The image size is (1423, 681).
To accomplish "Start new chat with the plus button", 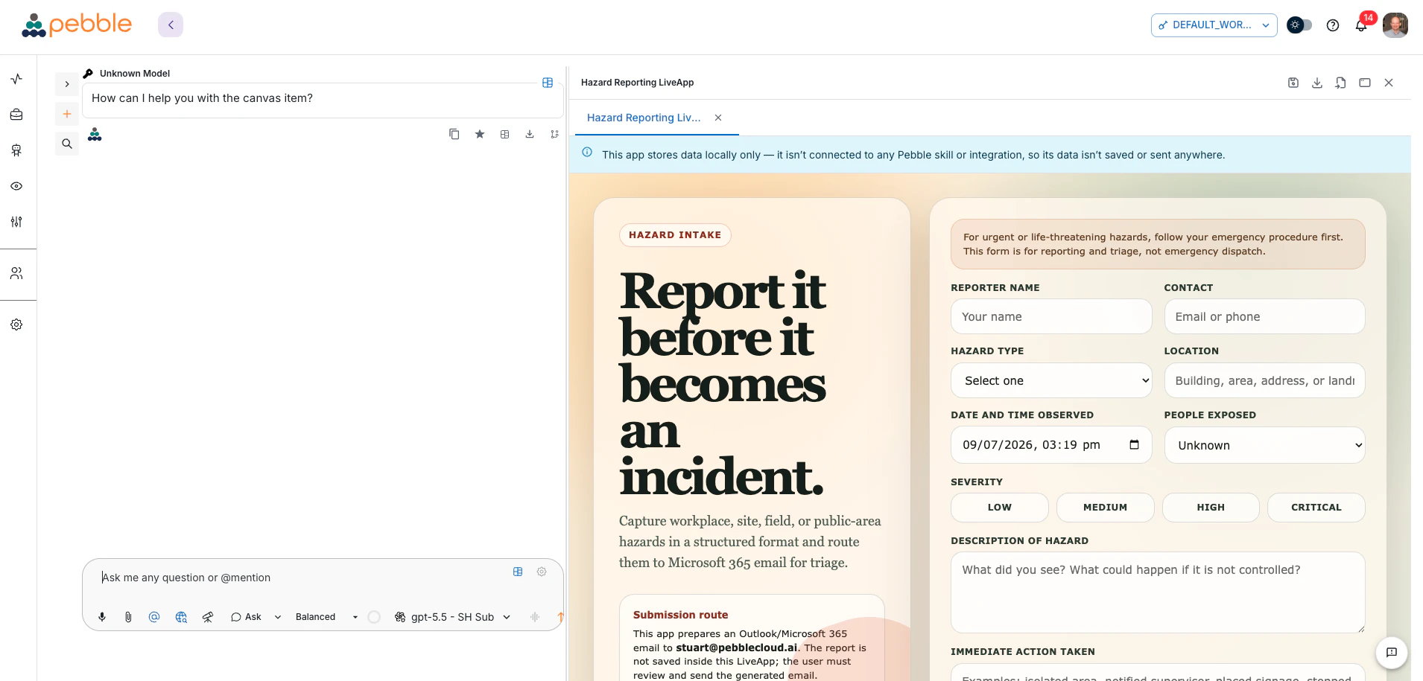I will pyautogui.click(x=67, y=114).
